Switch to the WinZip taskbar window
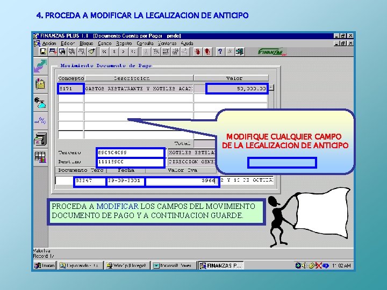387x290 pixels. coord(127,266)
